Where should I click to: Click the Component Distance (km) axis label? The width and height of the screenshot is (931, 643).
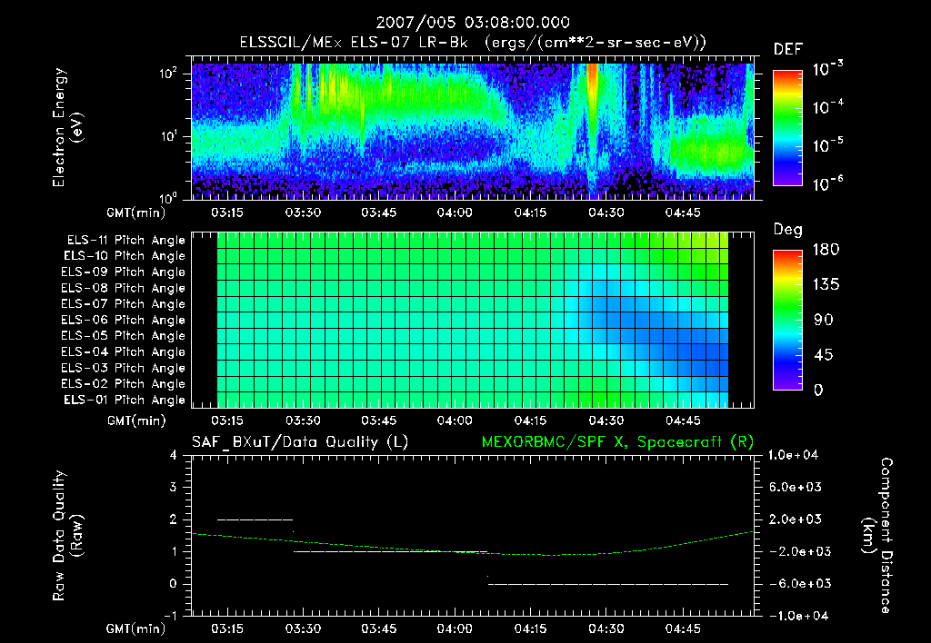(x=877, y=536)
